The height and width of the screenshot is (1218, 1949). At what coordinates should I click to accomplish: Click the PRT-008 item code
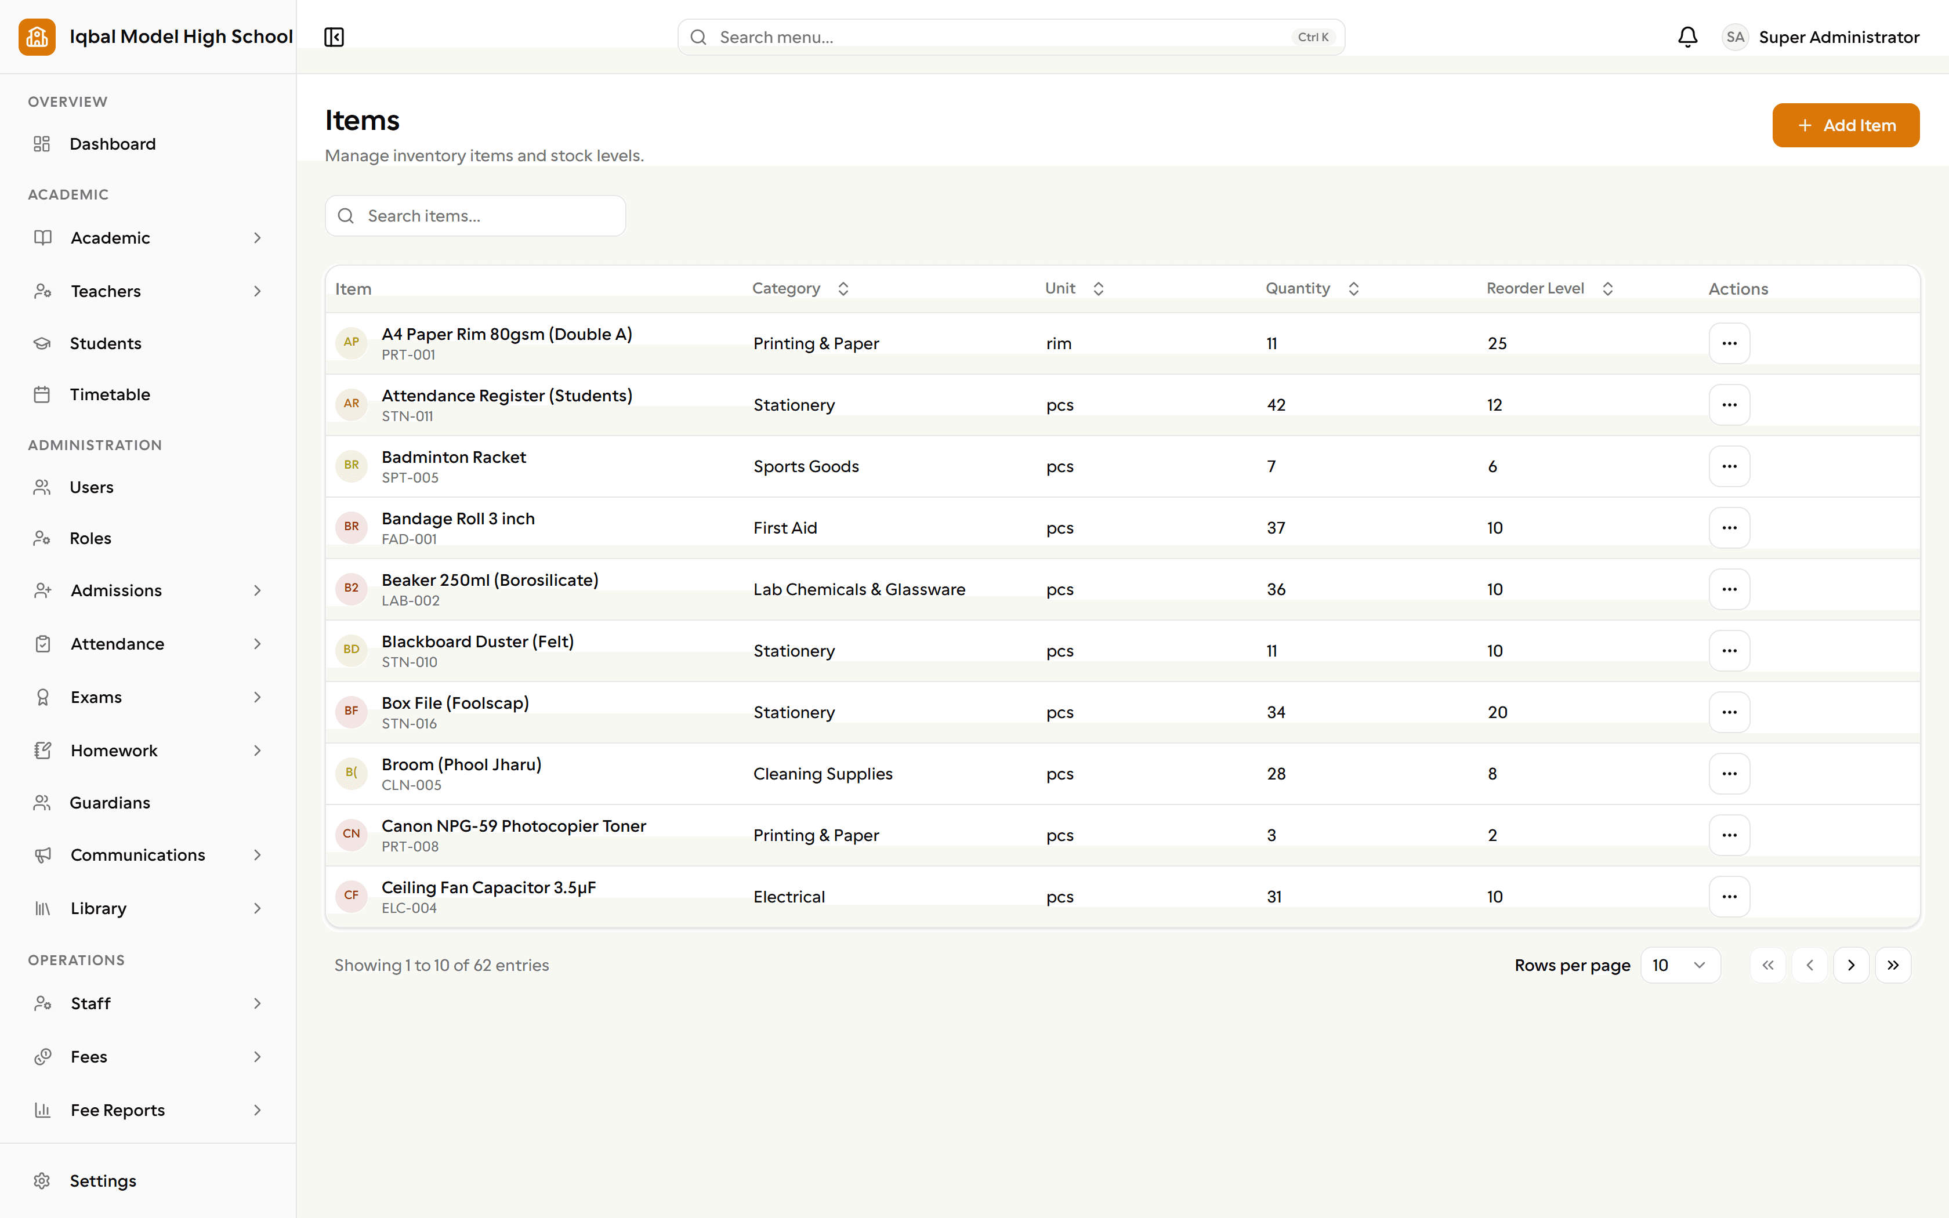(410, 847)
